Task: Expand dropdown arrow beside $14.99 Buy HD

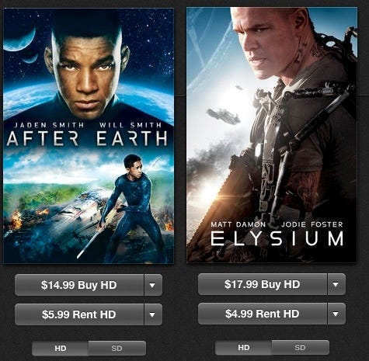Action: [x=153, y=285]
